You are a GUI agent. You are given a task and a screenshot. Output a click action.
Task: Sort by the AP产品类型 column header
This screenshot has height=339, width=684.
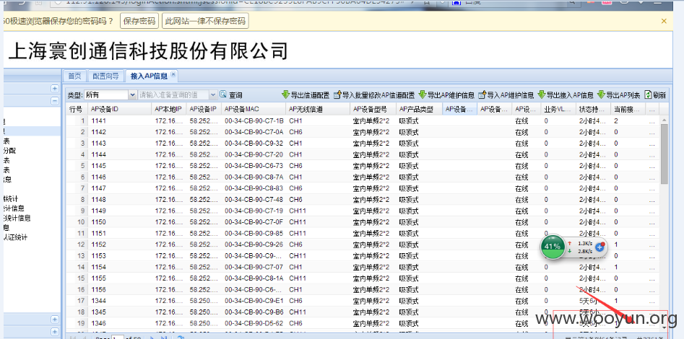coord(419,110)
